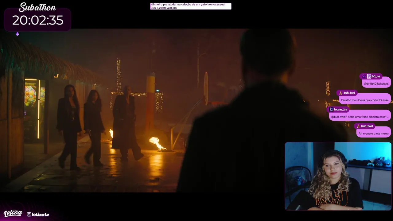Click buh_twd username above 'Ah n quero'
The image size is (393, 221).
tap(367, 126)
